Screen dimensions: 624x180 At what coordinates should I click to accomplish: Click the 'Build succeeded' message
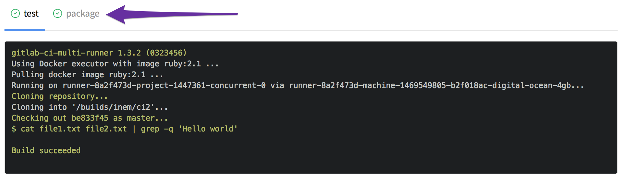46,150
